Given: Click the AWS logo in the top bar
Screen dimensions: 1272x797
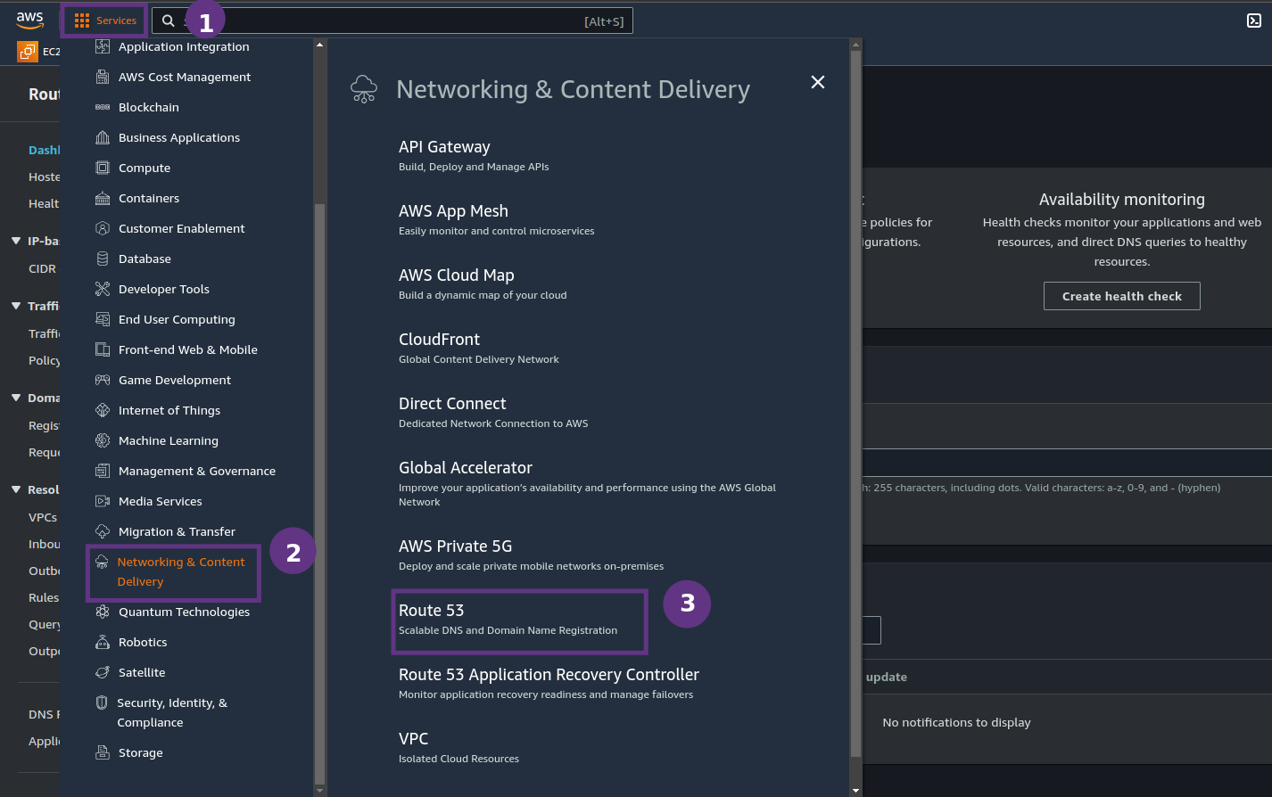Looking at the screenshot, I should tap(29, 19).
